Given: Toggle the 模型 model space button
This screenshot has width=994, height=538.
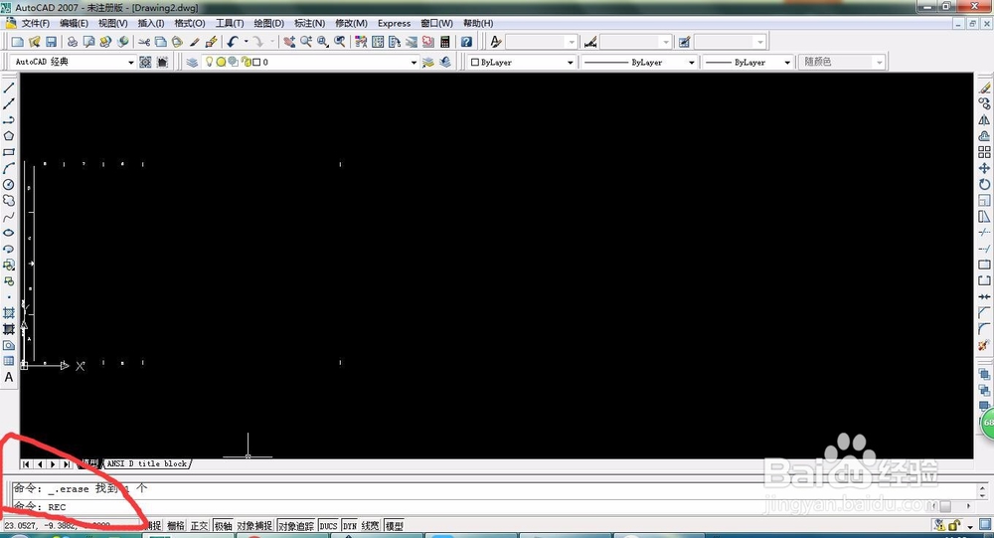Looking at the screenshot, I should pyautogui.click(x=395, y=526).
